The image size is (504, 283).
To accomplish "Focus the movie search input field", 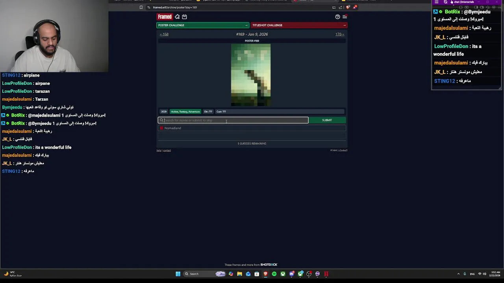I will (233, 120).
